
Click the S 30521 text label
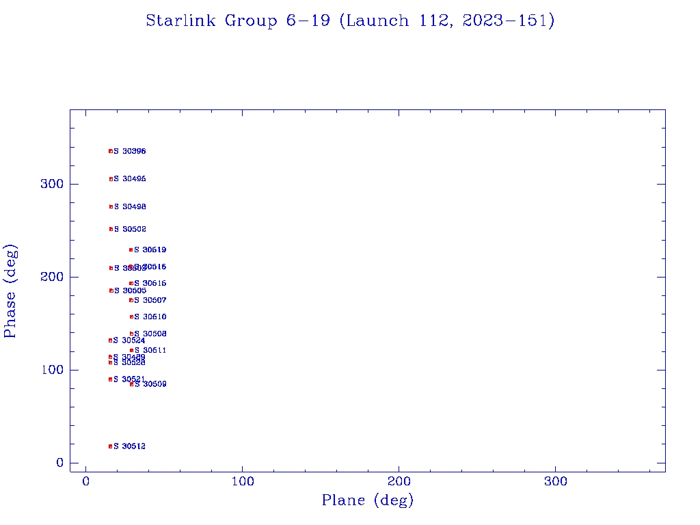click(129, 379)
